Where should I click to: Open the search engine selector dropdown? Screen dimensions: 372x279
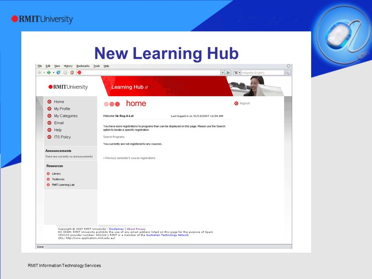click(239, 72)
